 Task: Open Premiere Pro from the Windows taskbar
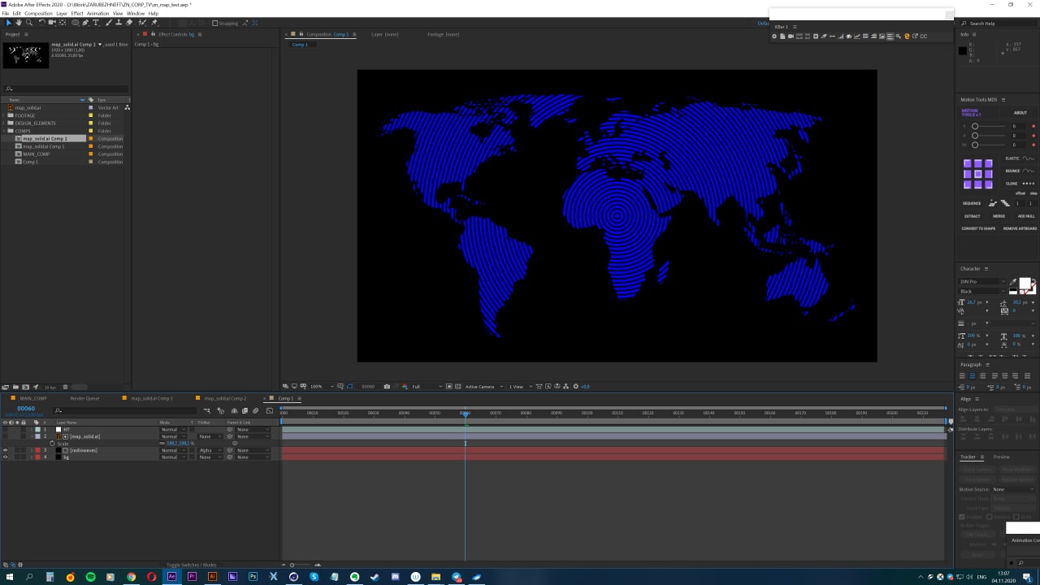(192, 577)
